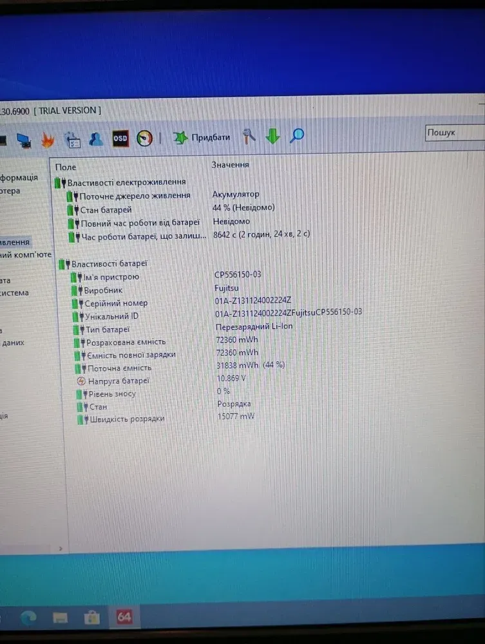Click the monitor diagnostics toolbar icon

(x=24, y=140)
